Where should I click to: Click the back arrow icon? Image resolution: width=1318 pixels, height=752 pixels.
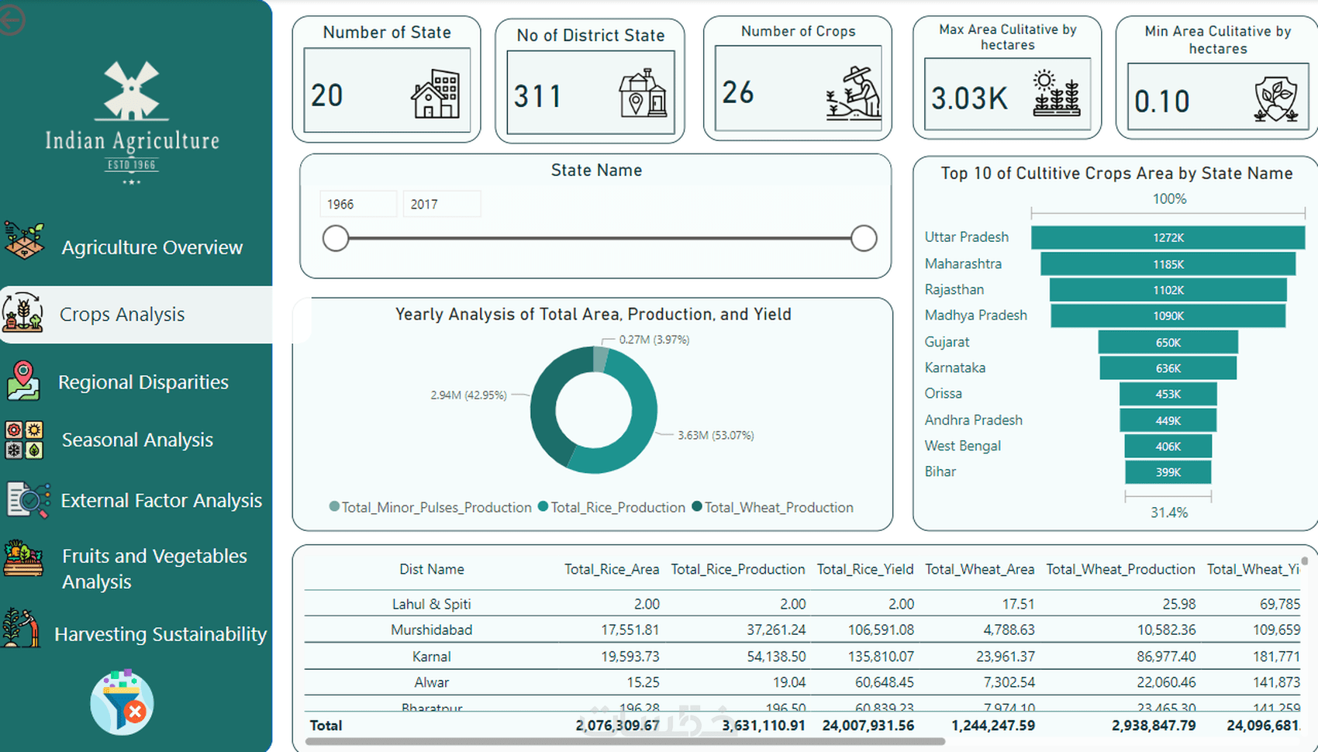pos(10,20)
